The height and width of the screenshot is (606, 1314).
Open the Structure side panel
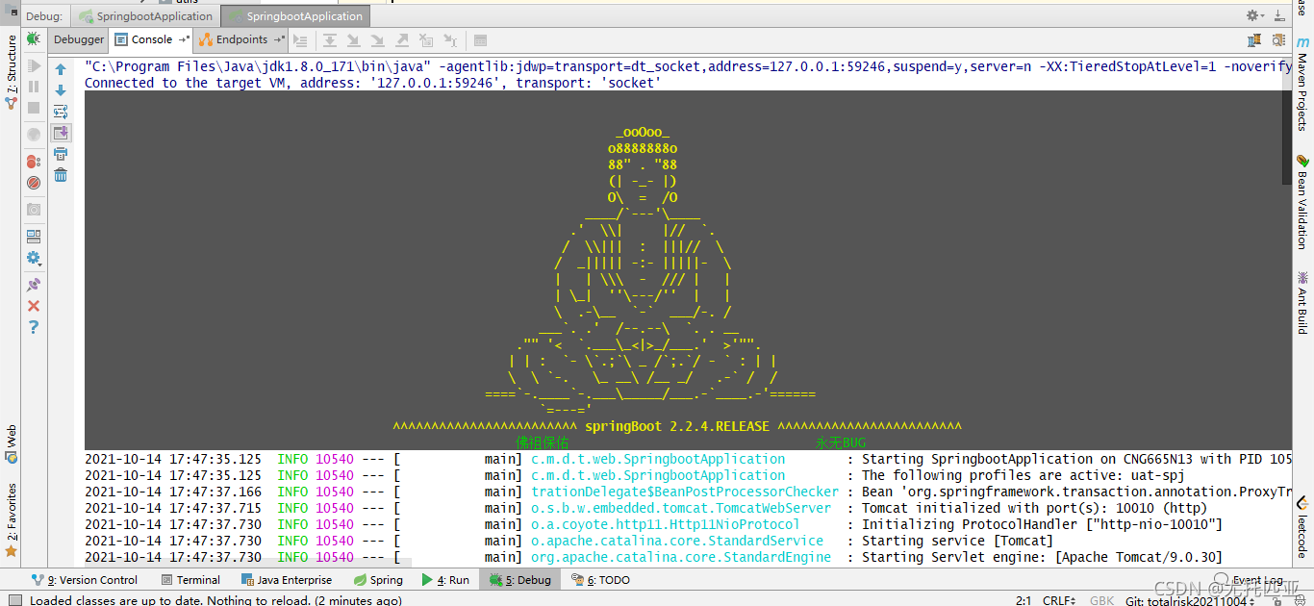click(x=11, y=72)
